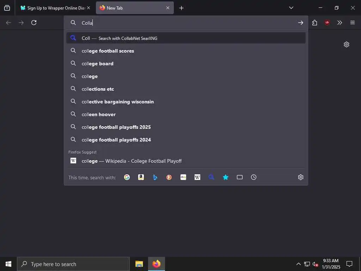Search this time with Bing
This screenshot has width=361, height=271.
[155, 177]
